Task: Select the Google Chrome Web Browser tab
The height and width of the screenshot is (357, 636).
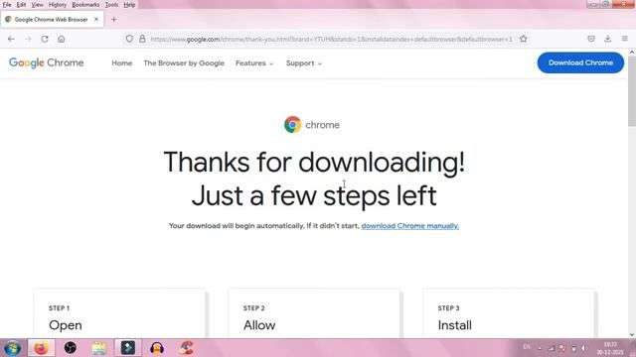Action: coord(52,20)
